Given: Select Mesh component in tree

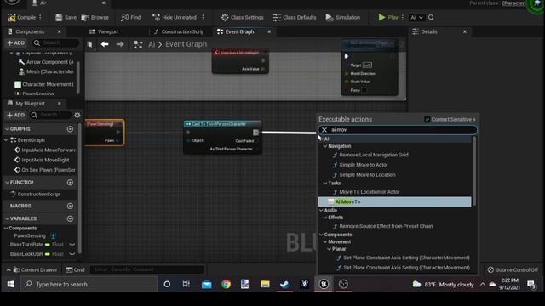Looking at the screenshot, I should tap(46, 71).
